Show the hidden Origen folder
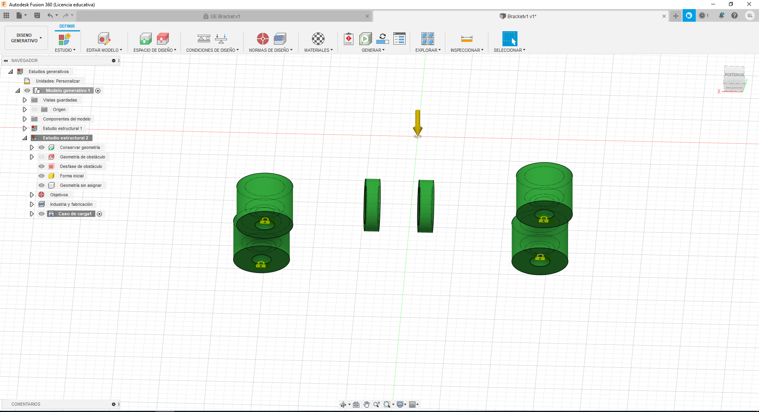This screenshot has width=759, height=412. (x=34, y=109)
